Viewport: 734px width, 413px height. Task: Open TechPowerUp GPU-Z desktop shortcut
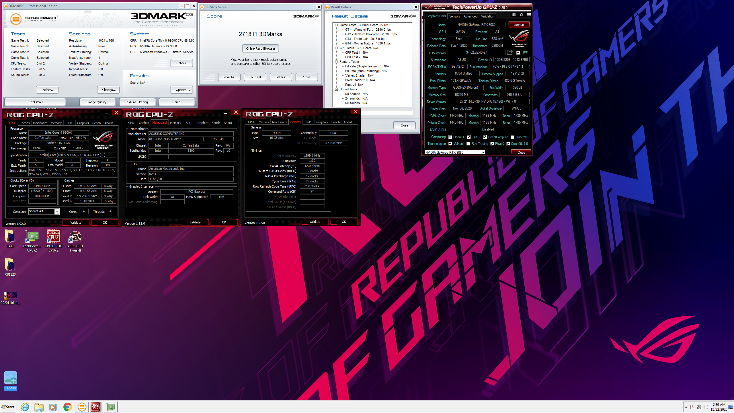coord(32,241)
